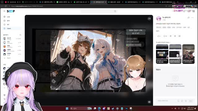Click the share icon beside streamer name
Screen dimensions: 198x111
click(188, 18)
